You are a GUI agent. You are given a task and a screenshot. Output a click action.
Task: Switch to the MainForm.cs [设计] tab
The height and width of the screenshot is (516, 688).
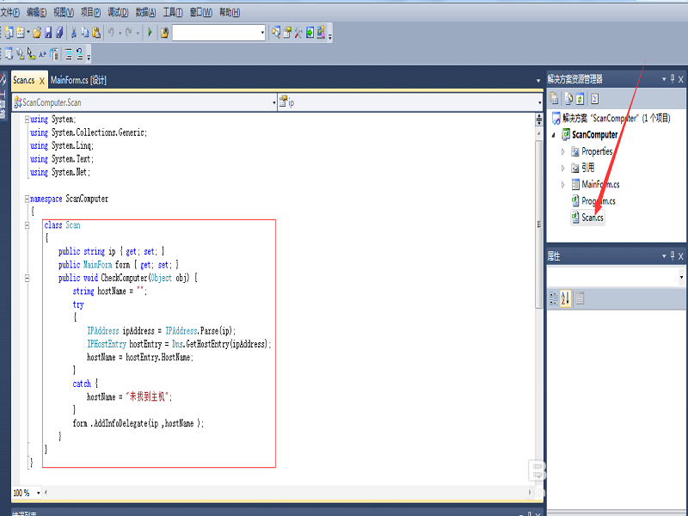point(78,80)
